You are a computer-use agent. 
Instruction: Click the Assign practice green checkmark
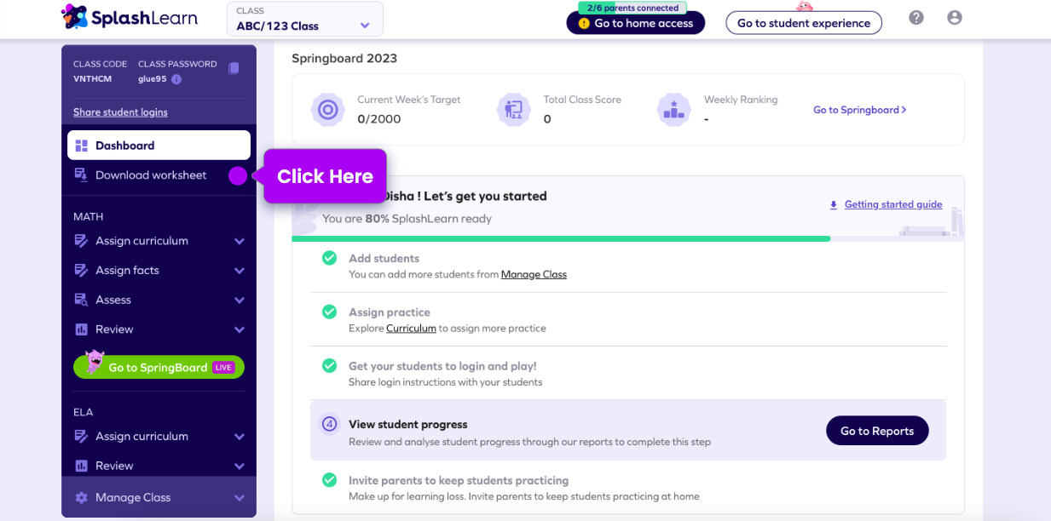pos(329,312)
